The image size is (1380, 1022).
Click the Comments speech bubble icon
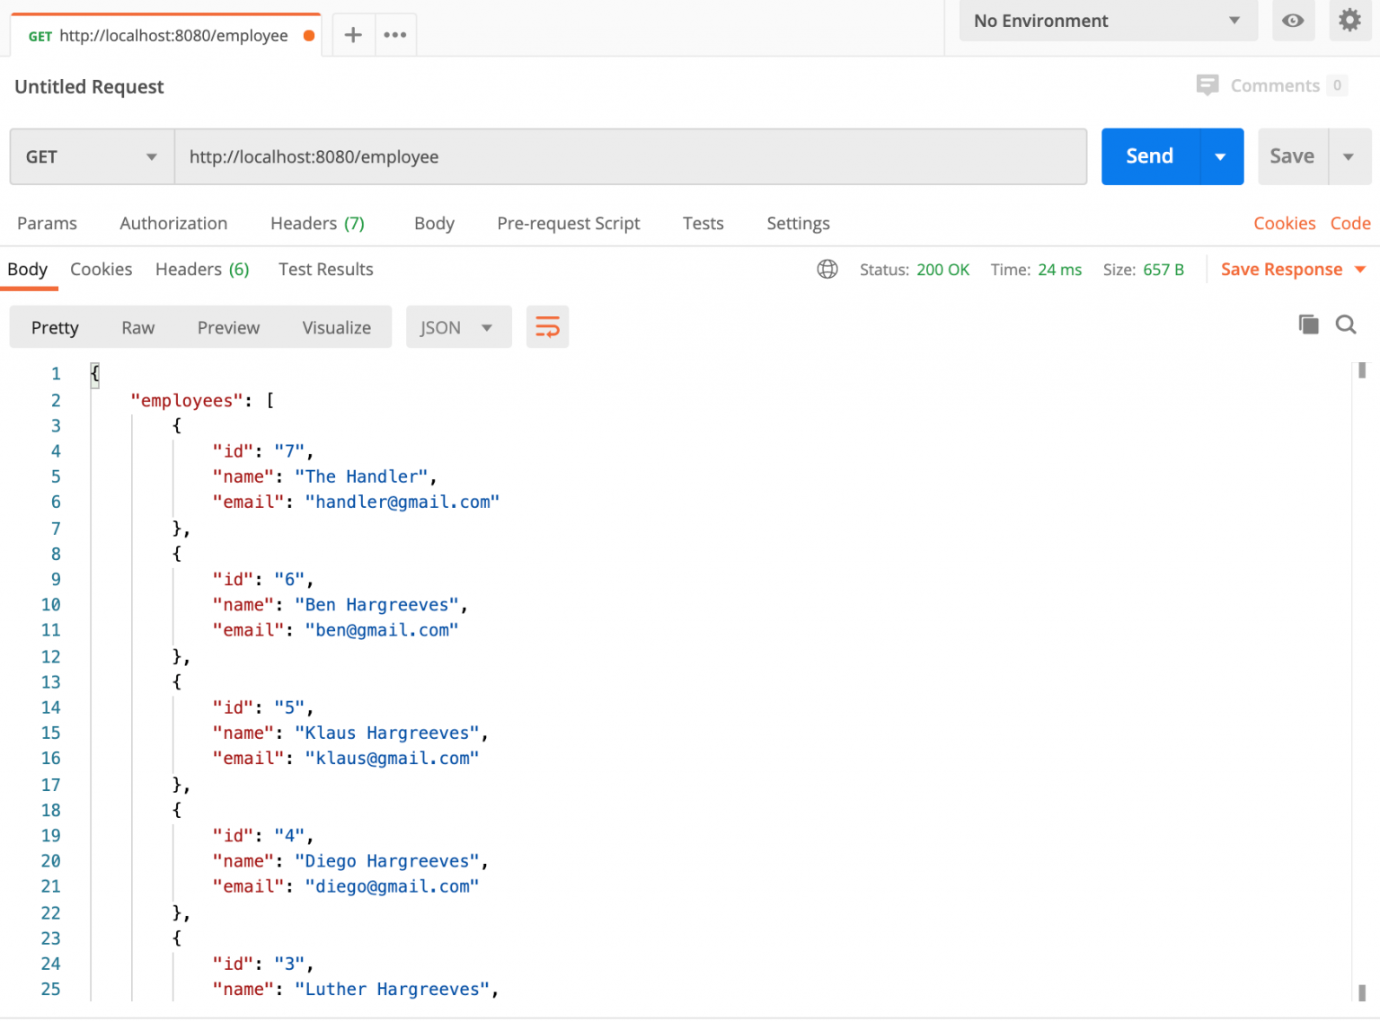pos(1207,85)
